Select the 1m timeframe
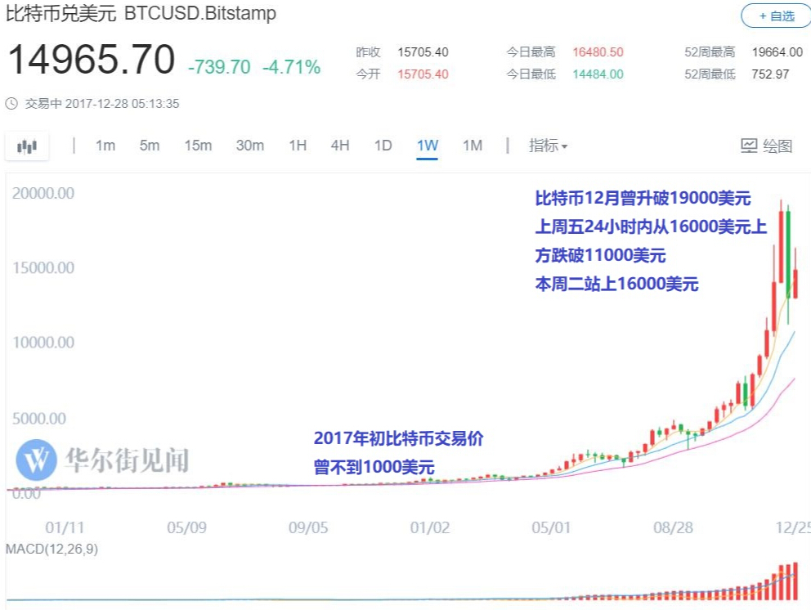 pyautogui.click(x=105, y=146)
